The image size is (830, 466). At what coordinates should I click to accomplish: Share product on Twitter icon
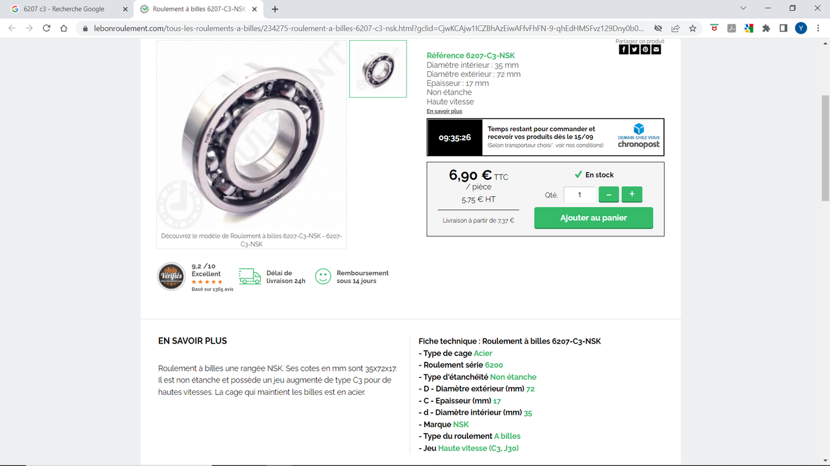tap(635, 49)
